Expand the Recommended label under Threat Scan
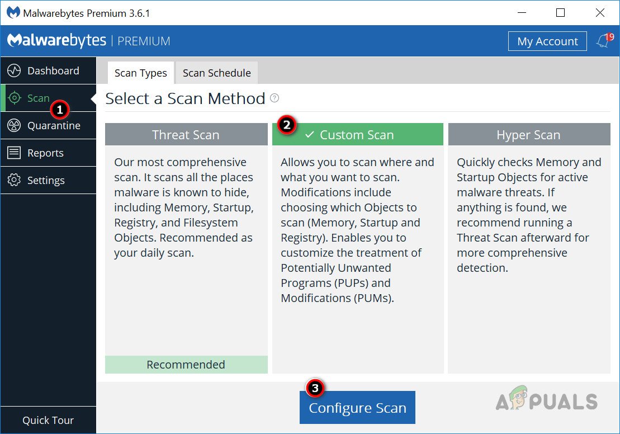This screenshot has width=620, height=434. [186, 364]
